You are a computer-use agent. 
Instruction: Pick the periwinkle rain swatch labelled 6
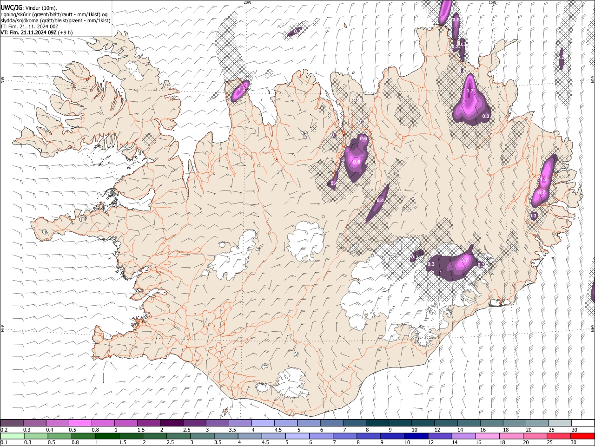click(x=321, y=436)
